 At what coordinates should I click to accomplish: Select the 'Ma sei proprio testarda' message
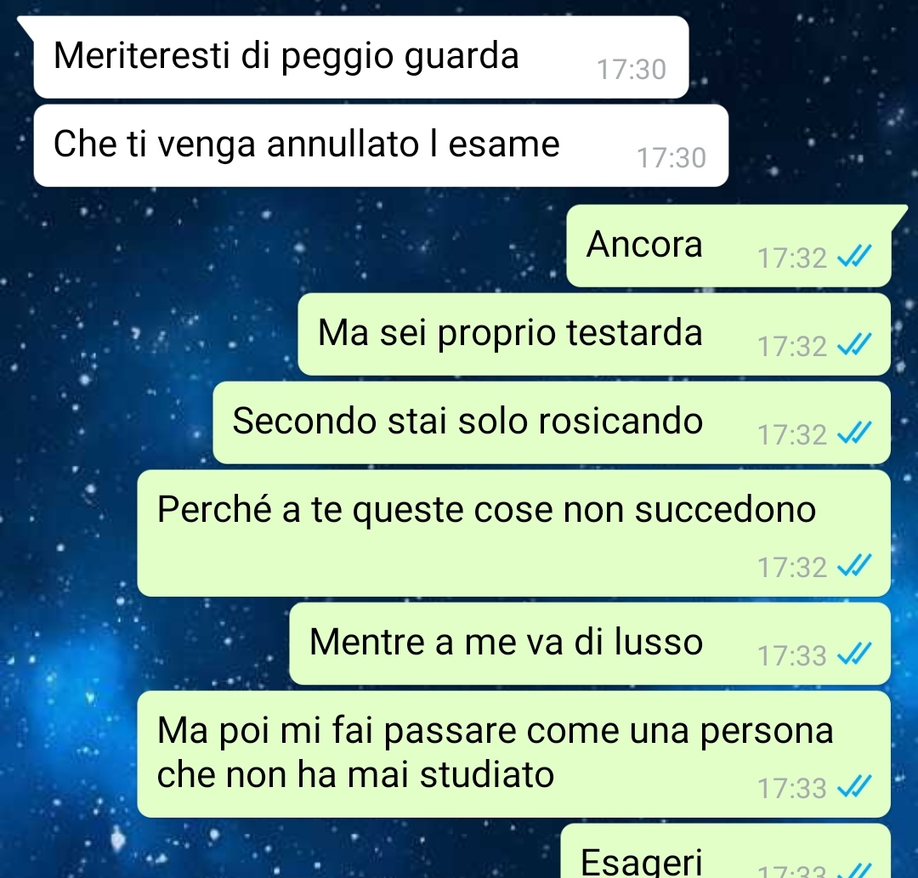pos(594,334)
